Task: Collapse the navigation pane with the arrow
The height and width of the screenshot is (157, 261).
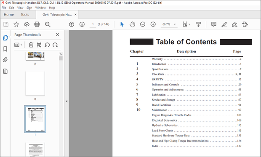Action: 67,101
